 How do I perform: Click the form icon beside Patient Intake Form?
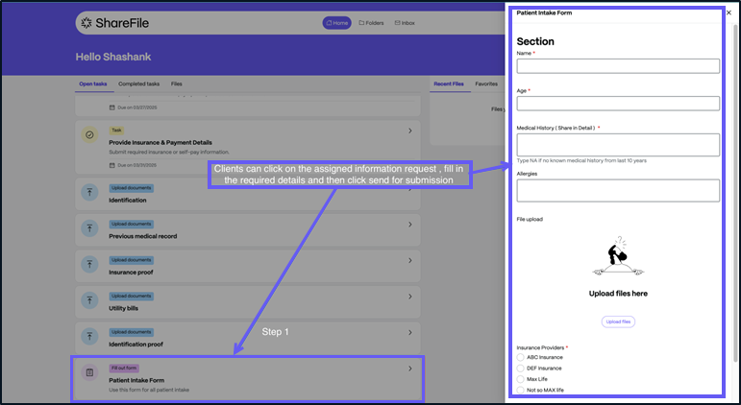(x=89, y=372)
